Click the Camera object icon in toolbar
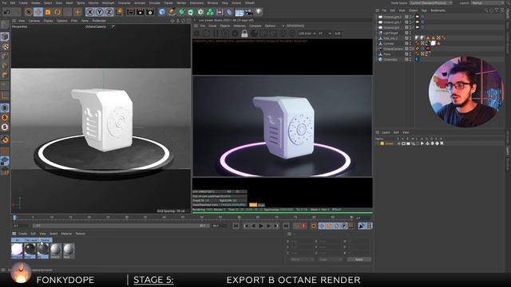The width and height of the screenshot is (511, 287). coord(249,12)
